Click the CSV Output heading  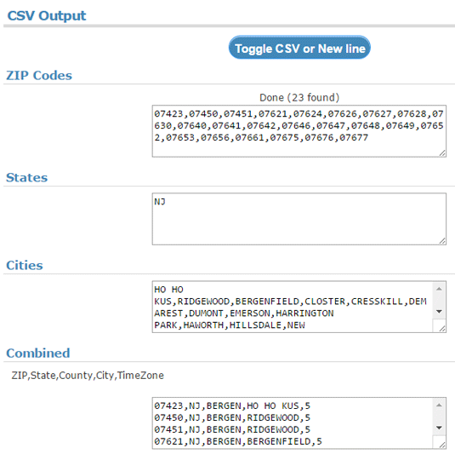47,15
